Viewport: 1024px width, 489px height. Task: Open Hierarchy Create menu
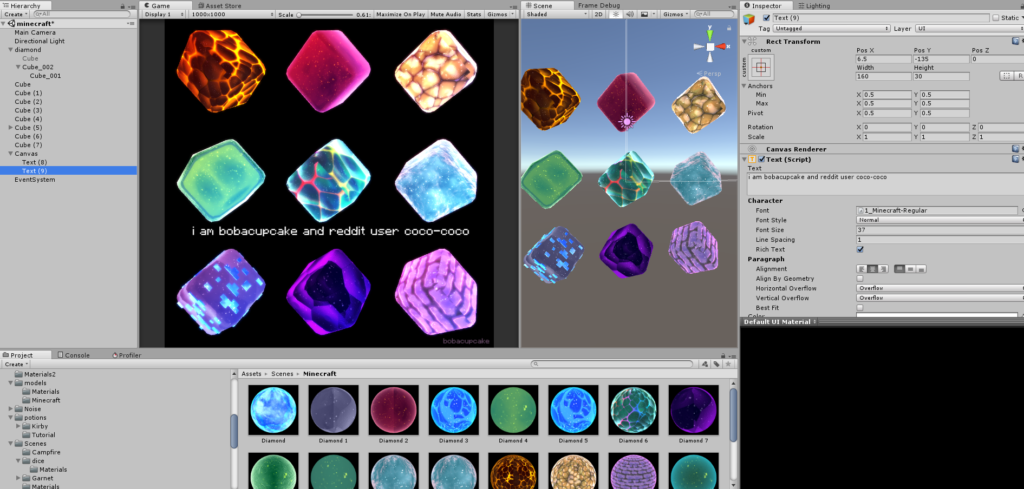click(16, 15)
